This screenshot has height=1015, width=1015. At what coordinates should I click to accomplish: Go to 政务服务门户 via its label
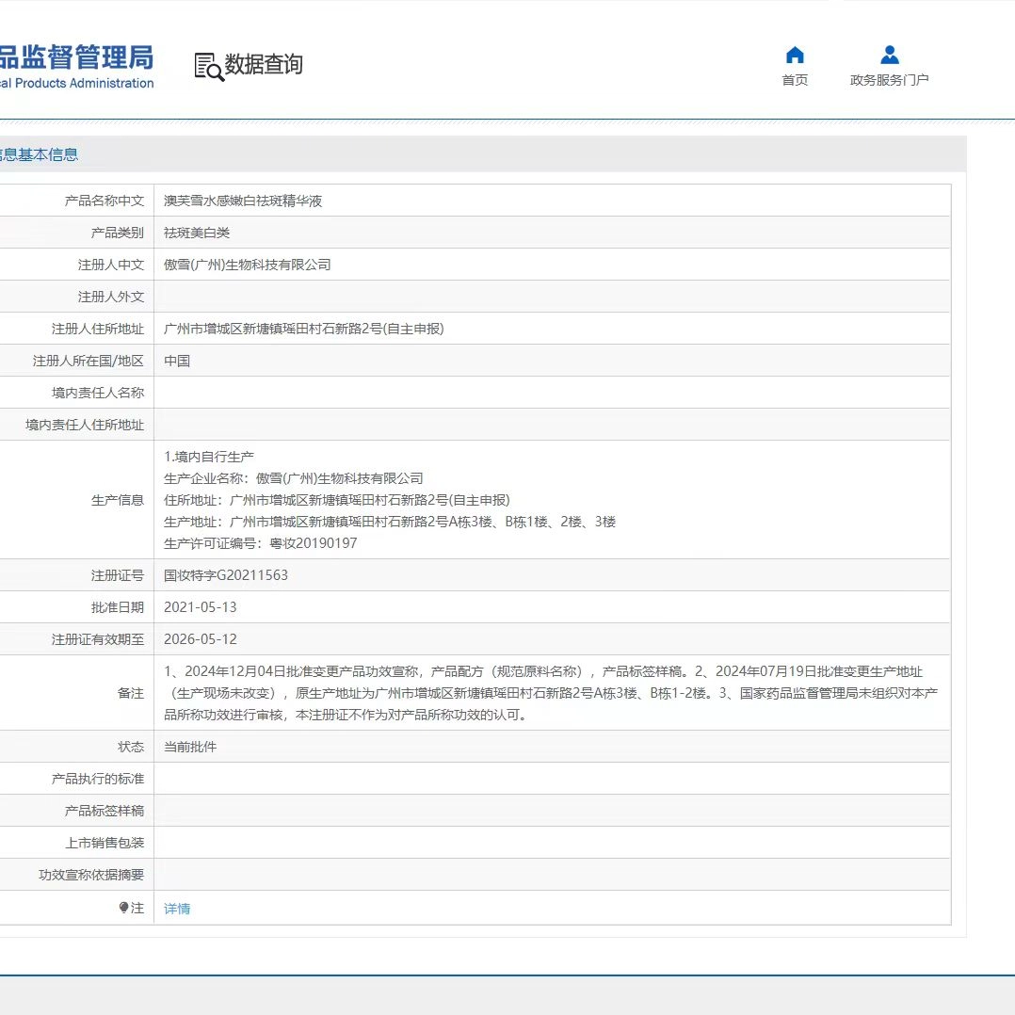point(889,80)
